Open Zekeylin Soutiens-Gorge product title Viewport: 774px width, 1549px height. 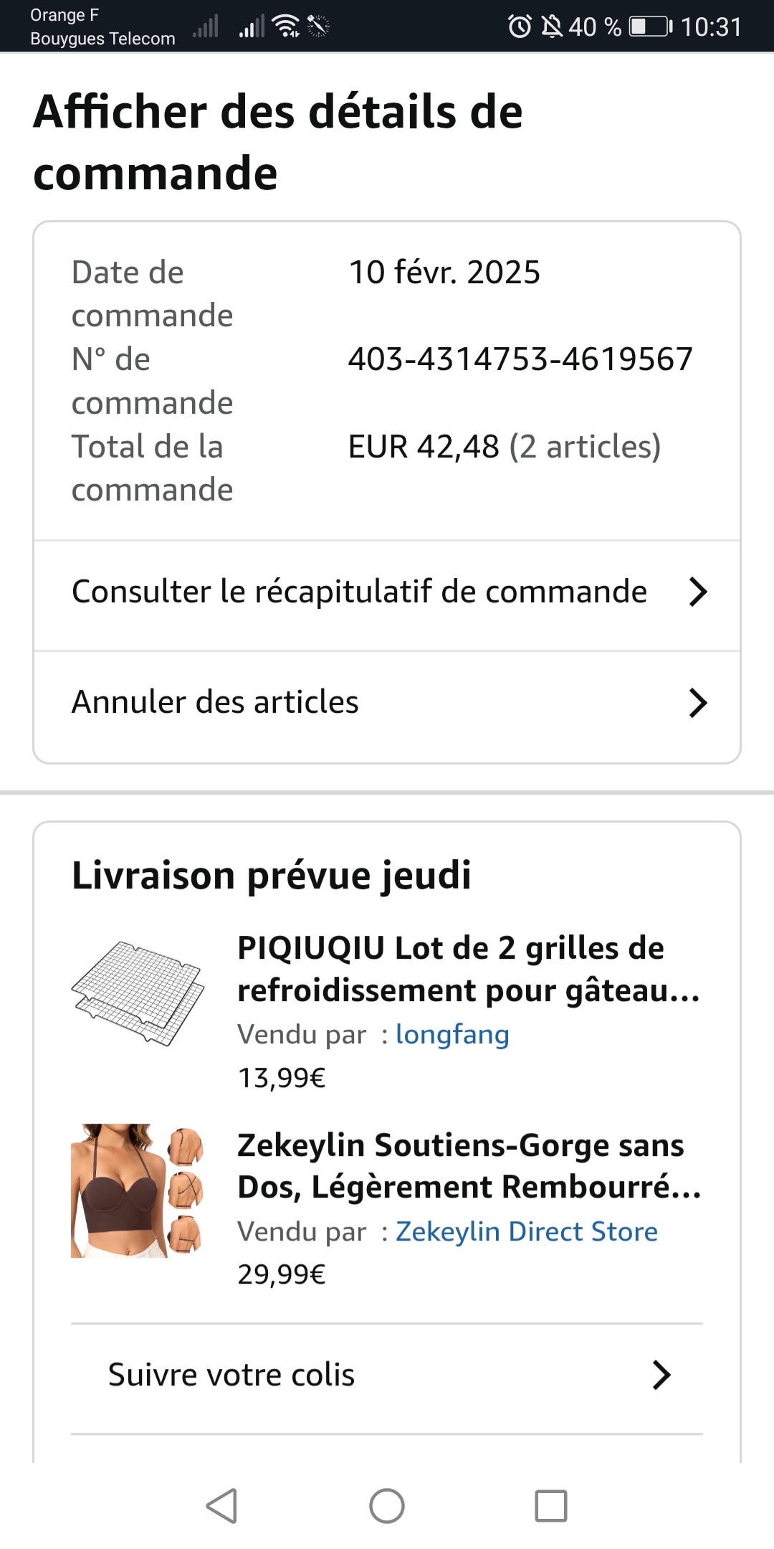click(x=468, y=1165)
